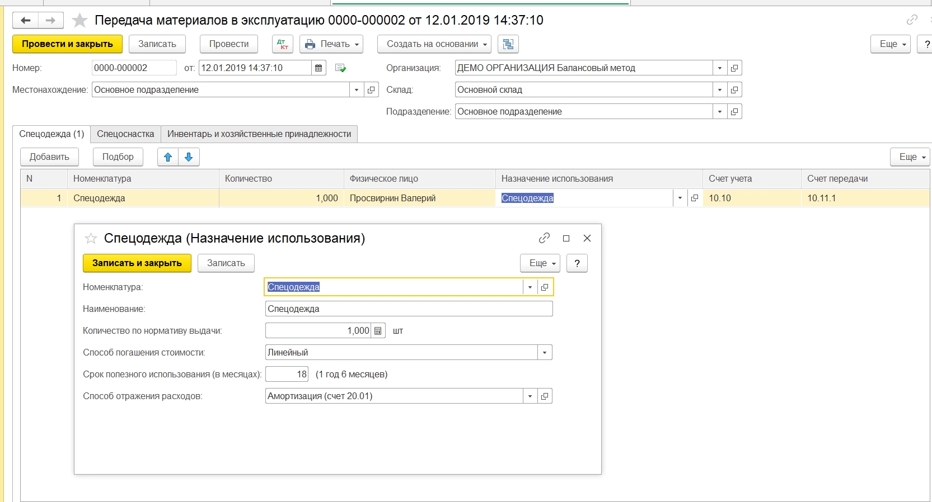This screenshot has height=502, width=932.
Task: Add the document to favorites with the star
Action: 80,21
